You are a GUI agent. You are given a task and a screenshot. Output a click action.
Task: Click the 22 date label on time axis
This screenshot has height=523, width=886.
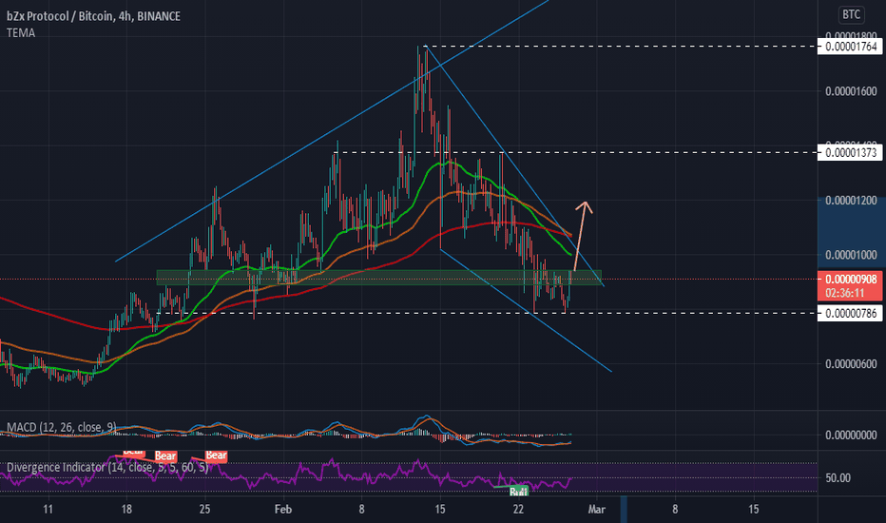coord(518,510)
